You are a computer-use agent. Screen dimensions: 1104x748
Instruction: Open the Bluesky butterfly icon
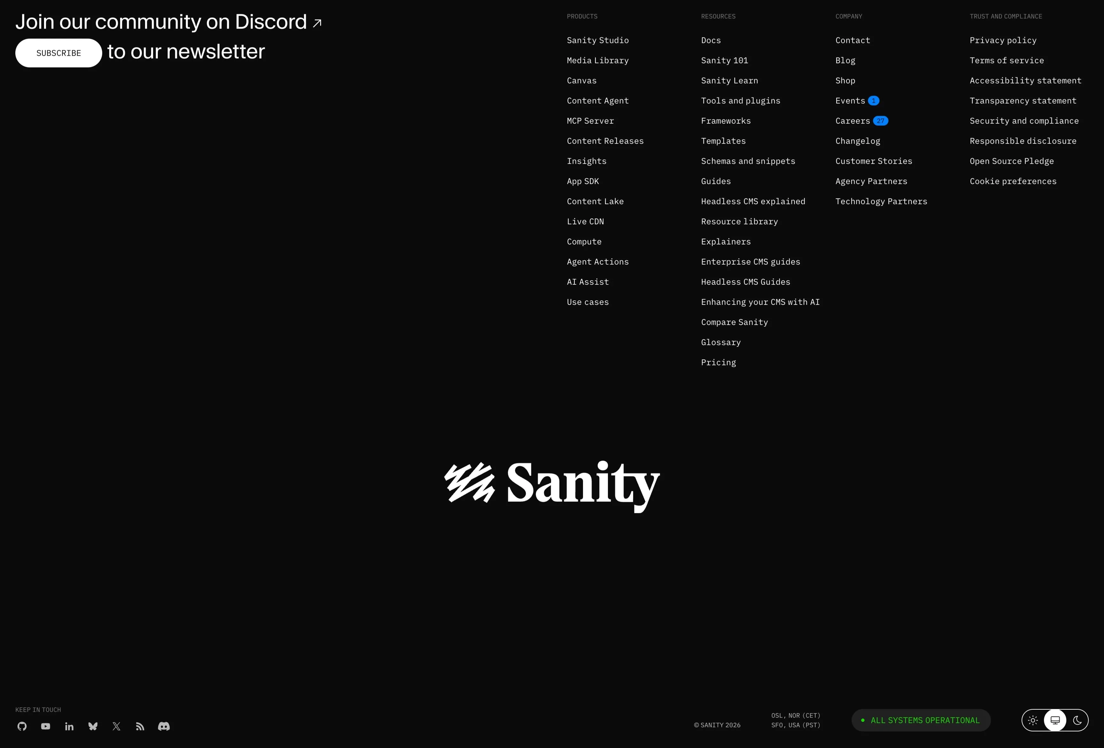tap(93, 726)
